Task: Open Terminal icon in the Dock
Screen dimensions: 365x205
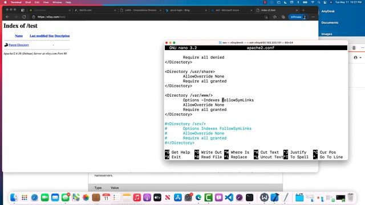Action: [250, 198]
